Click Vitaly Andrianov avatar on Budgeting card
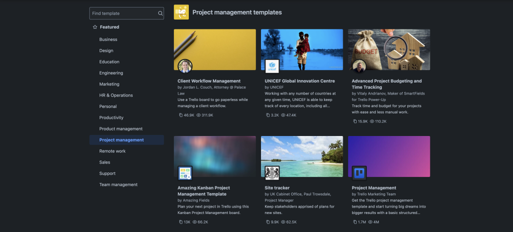Viewport: 513px width, 232px height. coord(359,66)
